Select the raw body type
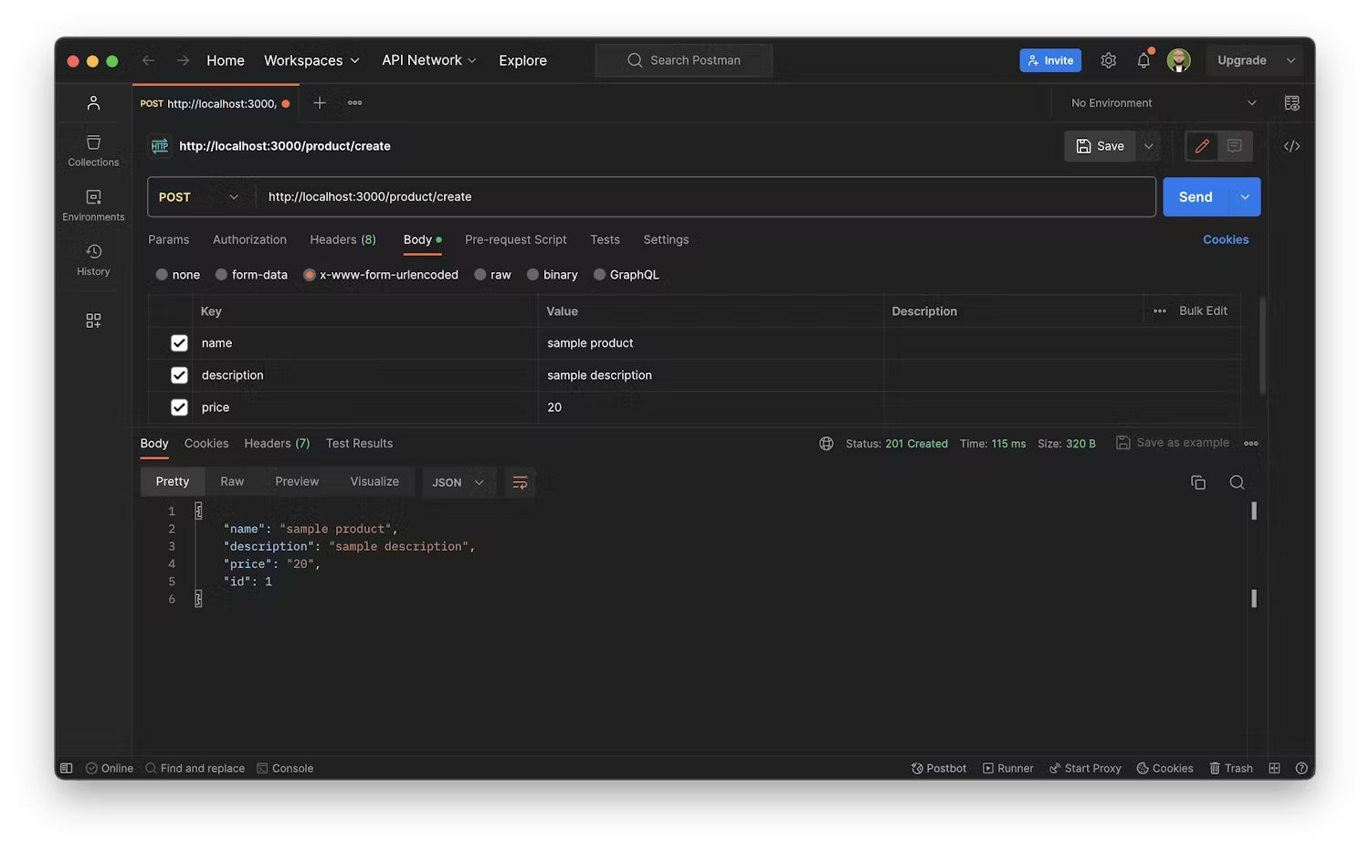The image size is (1370, 852). tap(480, 275)
